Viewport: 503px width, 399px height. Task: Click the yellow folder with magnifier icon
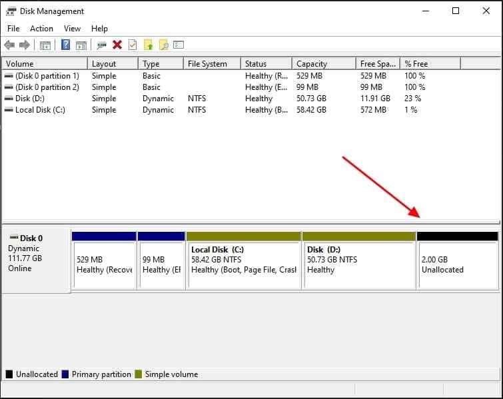164,45
